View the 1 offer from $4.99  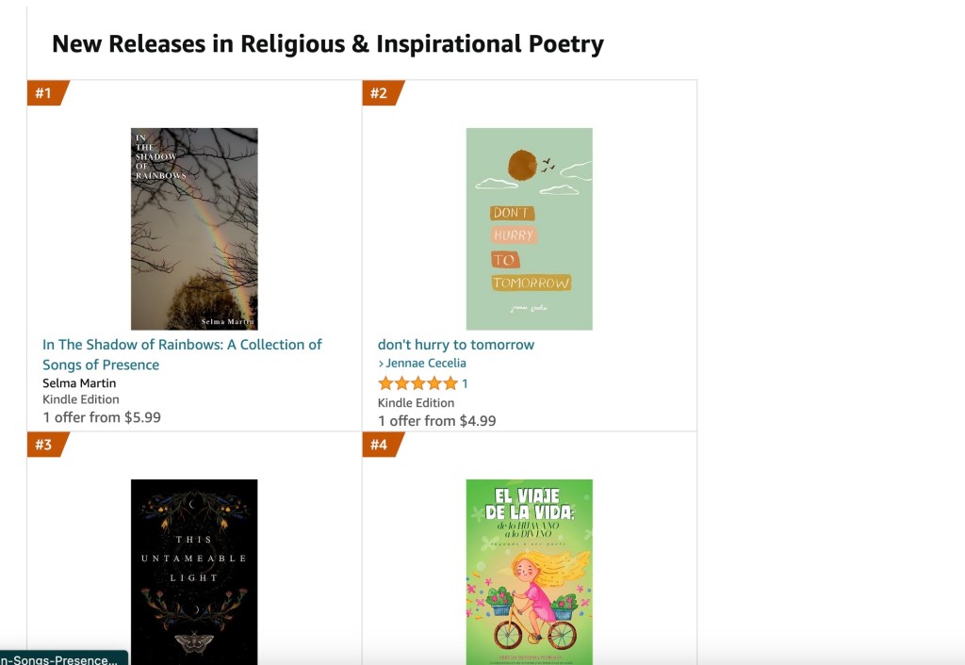tap(437, 421)
